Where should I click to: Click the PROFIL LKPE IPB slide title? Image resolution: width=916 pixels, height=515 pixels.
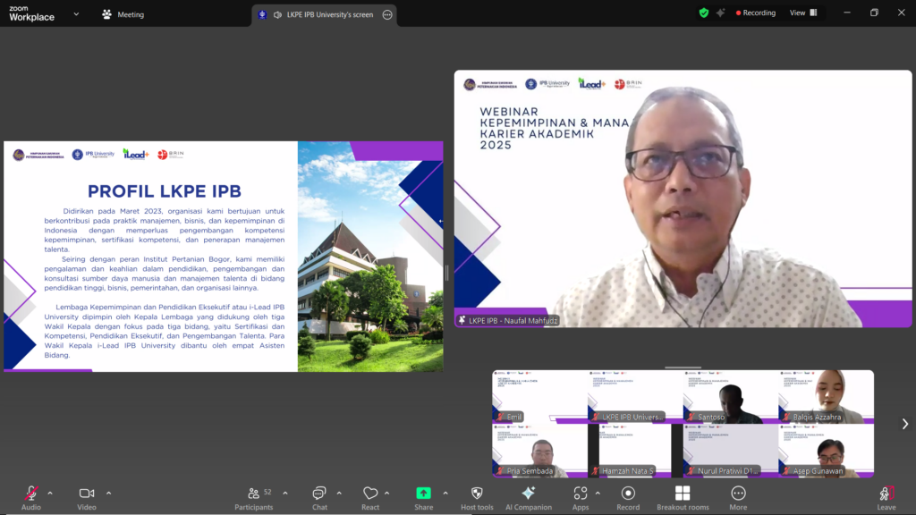(165, 191)
